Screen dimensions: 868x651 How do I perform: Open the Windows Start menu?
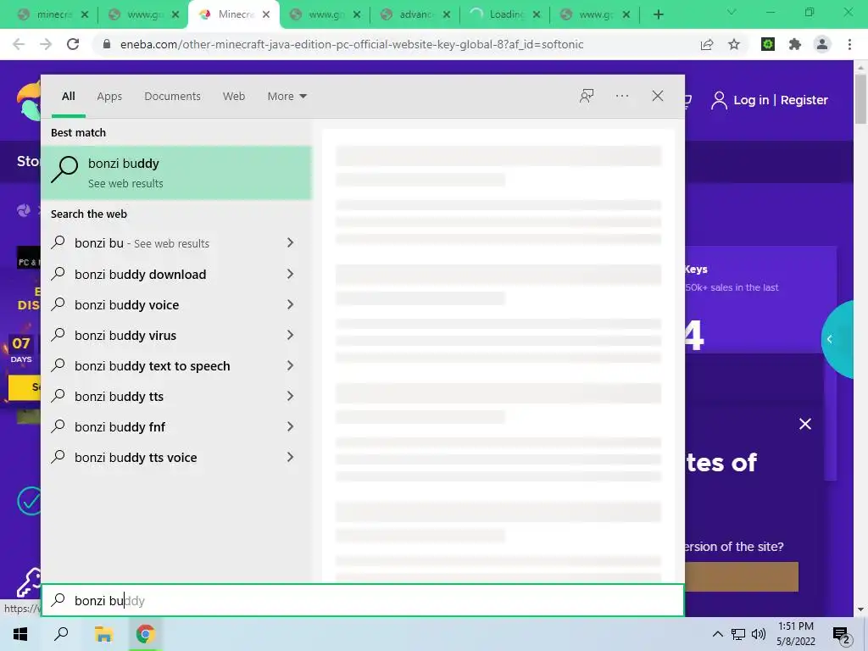click(20, 634)
